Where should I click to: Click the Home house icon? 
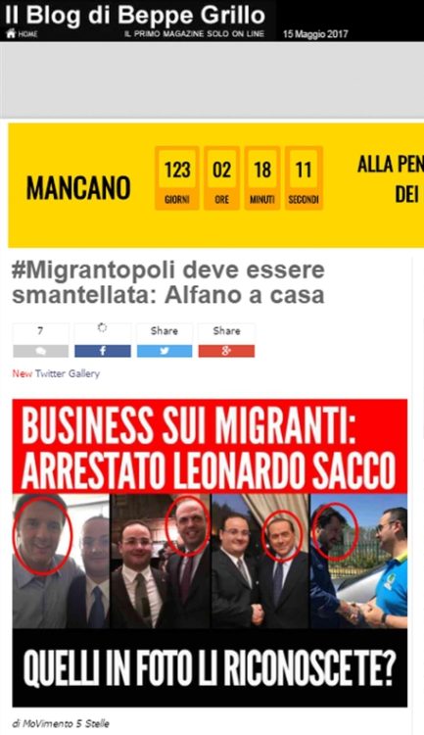pyautogui.click(x=11, y=33)
